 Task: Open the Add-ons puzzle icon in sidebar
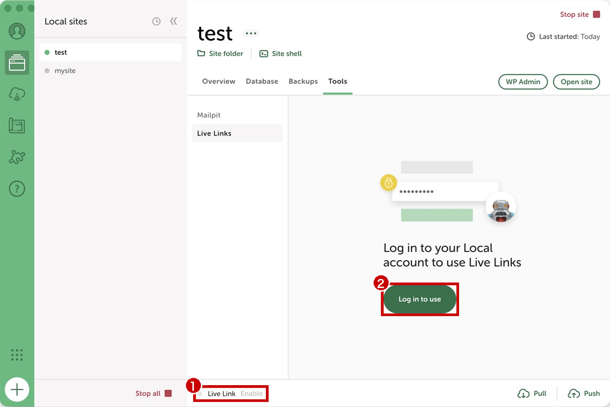coord(17,157)
